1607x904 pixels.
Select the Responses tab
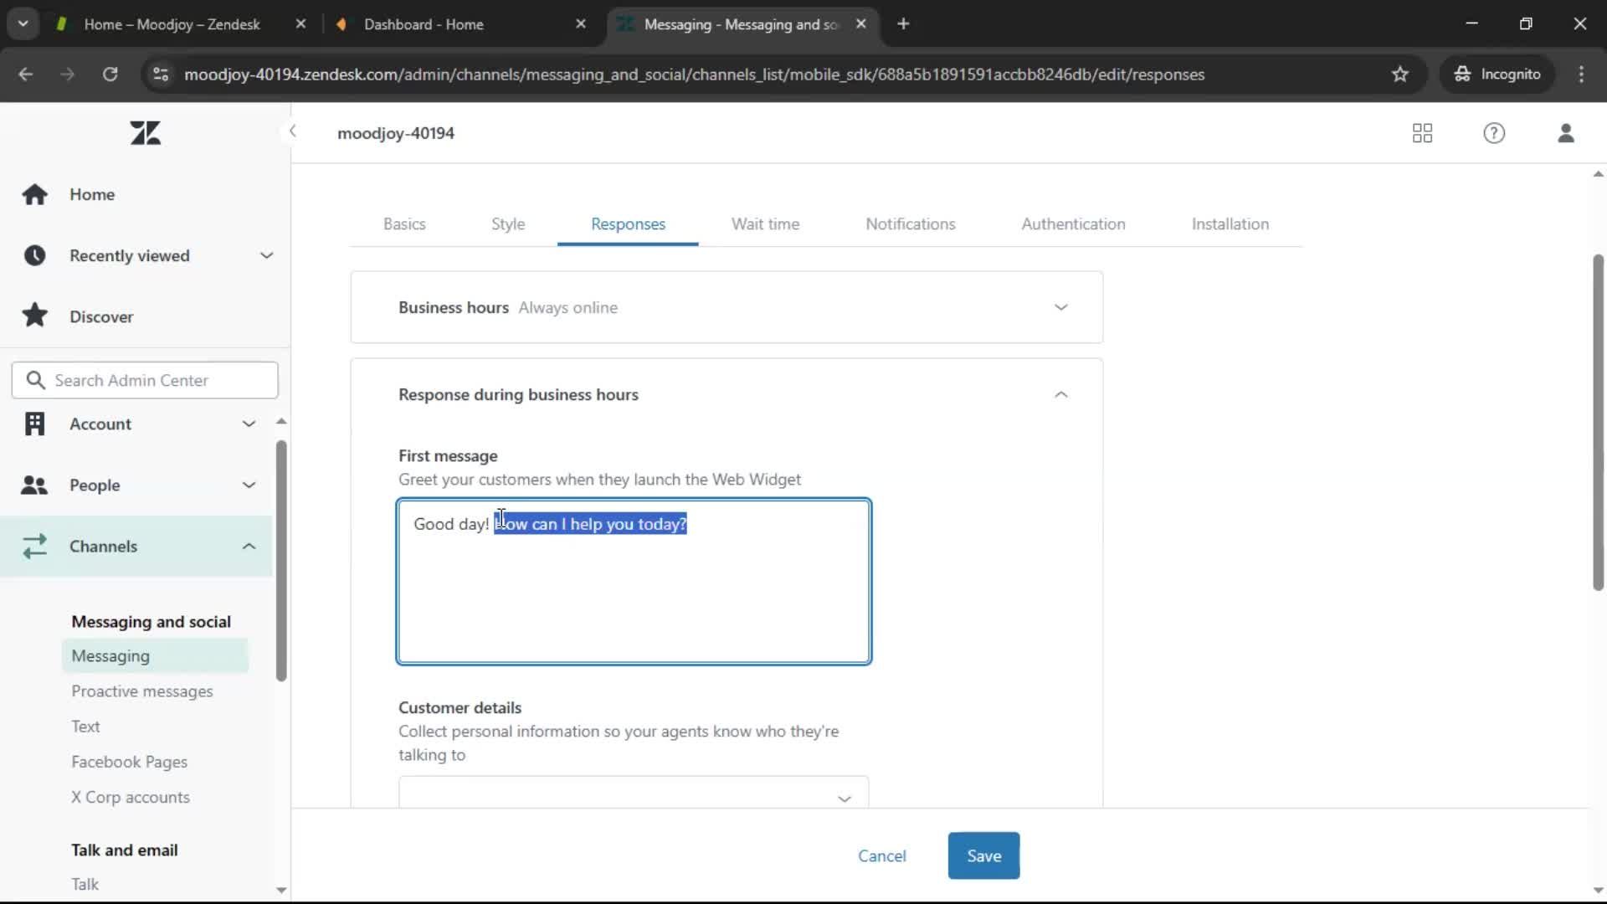point(628,223)
